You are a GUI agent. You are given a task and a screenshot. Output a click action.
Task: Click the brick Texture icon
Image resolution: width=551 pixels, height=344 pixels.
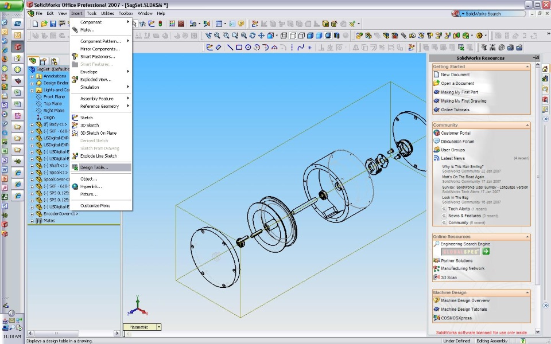tap(181, 24)
